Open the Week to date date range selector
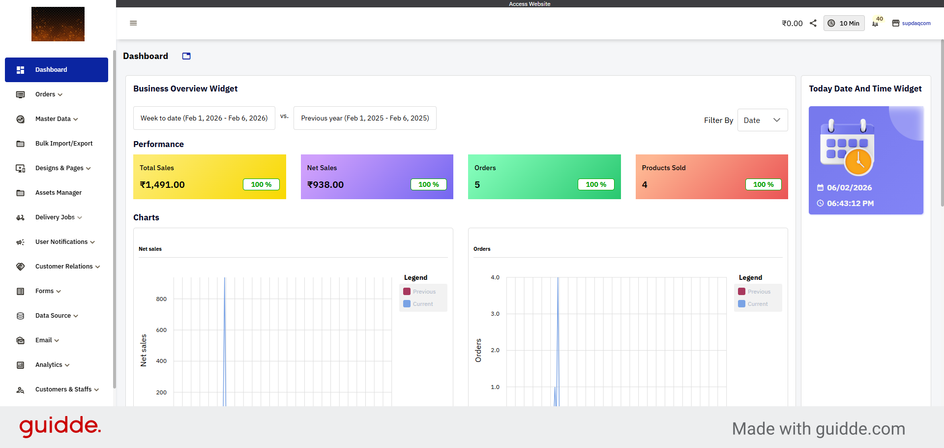Image resolution: width=944 pixels, height=448 pixels. [x=204, y=118]
